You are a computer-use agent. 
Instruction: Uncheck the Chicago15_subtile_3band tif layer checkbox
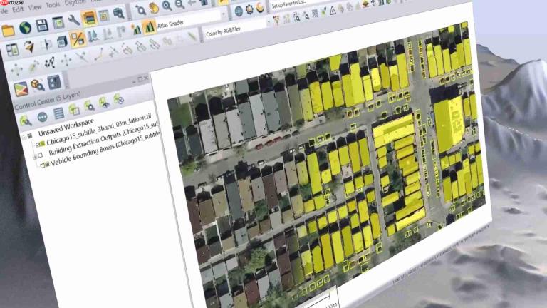(x=38, y=144)
